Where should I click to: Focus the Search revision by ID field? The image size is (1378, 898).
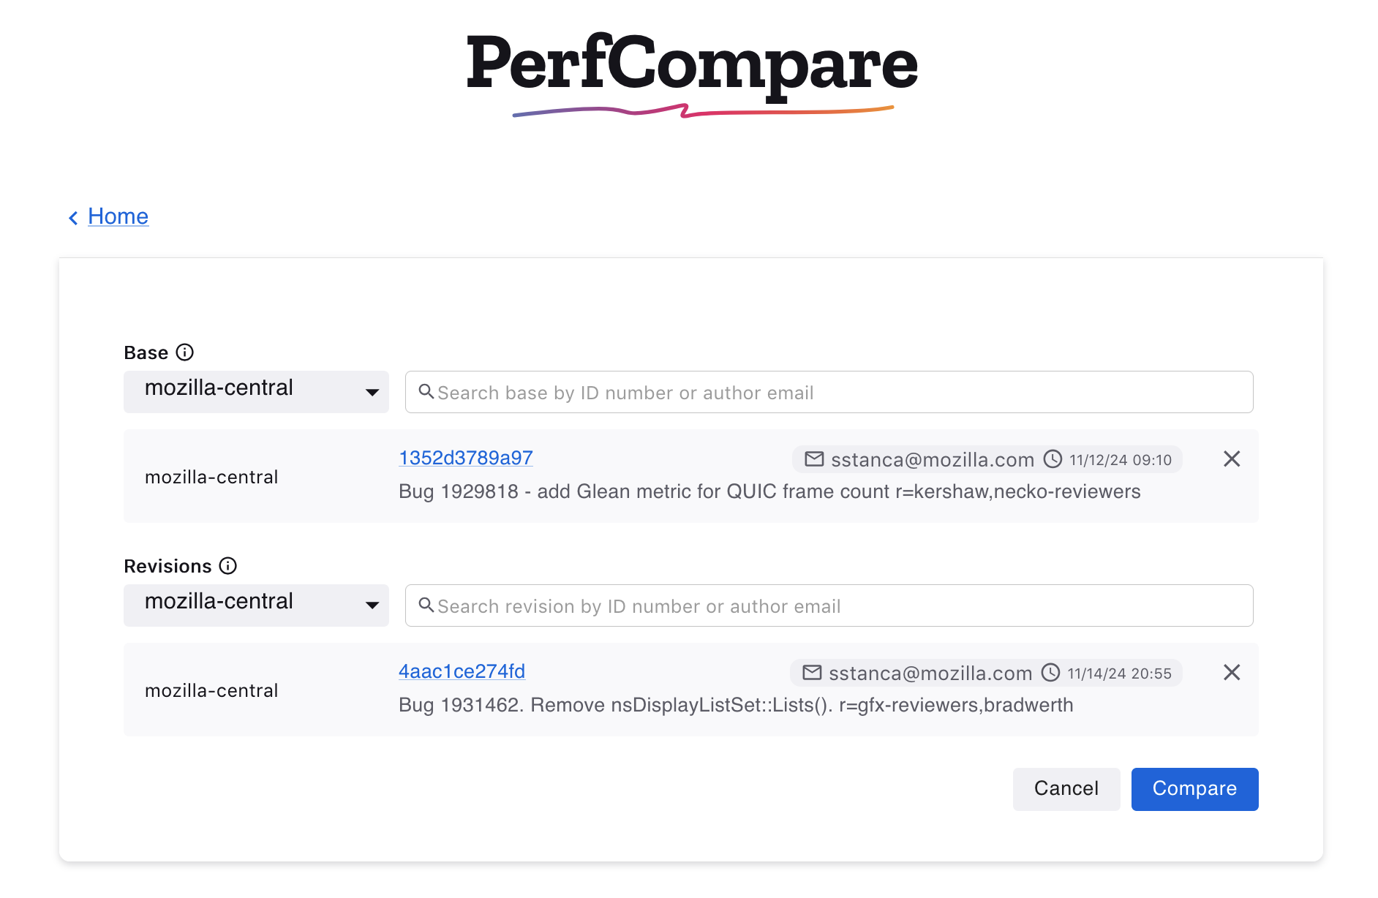[834, 606]
